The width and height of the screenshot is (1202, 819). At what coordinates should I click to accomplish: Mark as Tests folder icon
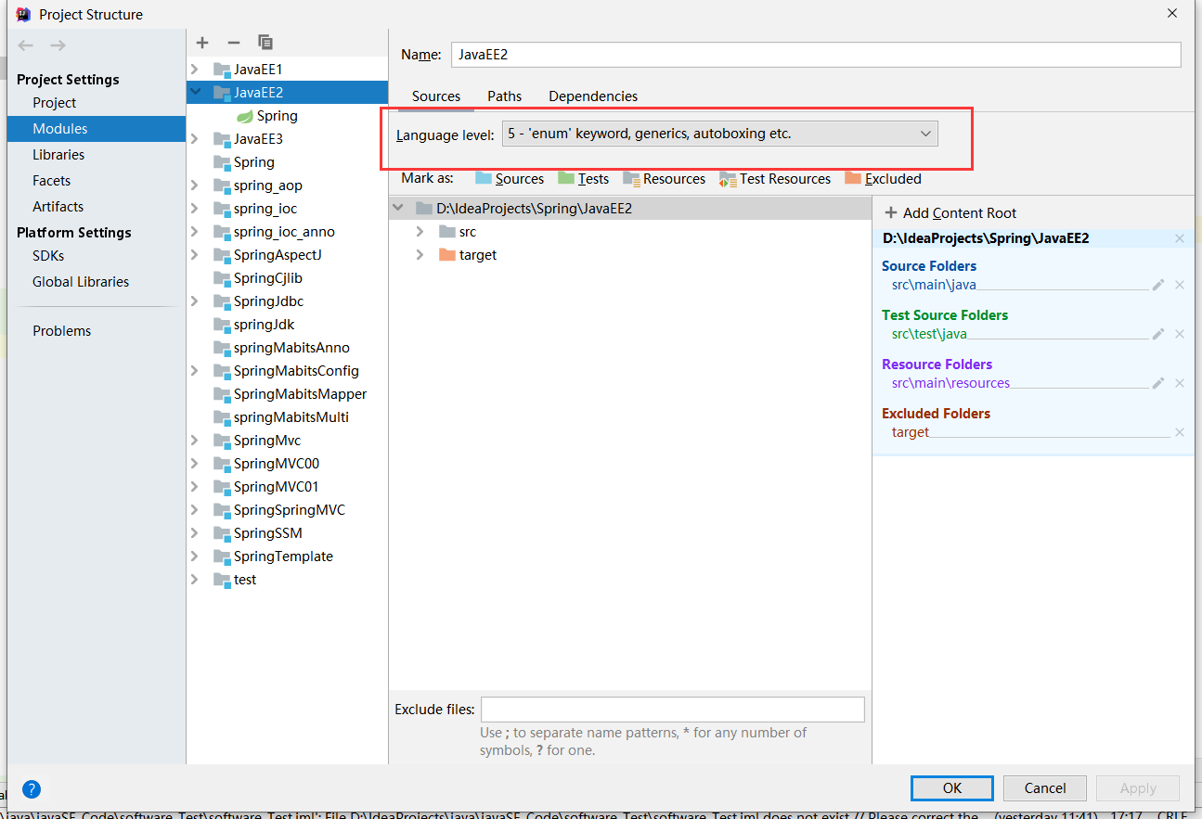coord(566,178)
